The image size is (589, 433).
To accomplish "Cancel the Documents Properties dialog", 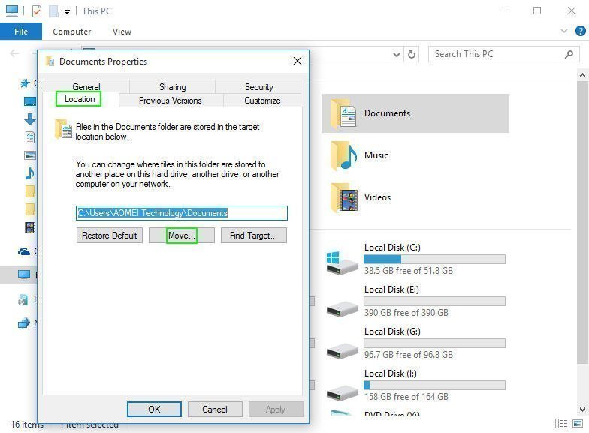I will (x=215, y=410).
